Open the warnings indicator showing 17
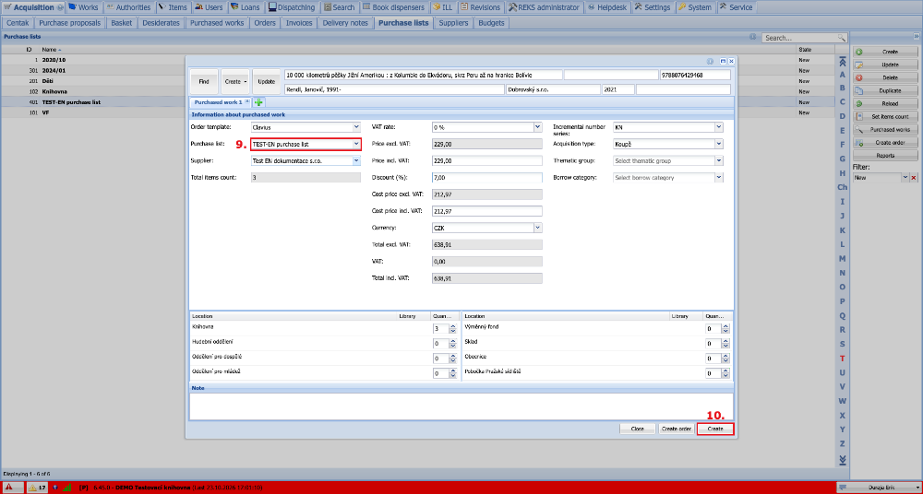 38,487
